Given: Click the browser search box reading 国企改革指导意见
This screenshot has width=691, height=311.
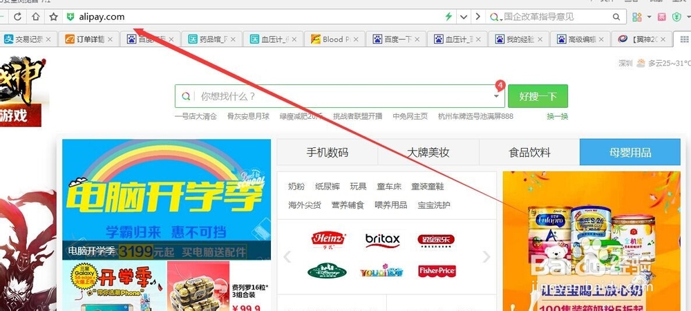Looking at the screenshot, I should tap(556, 17).
